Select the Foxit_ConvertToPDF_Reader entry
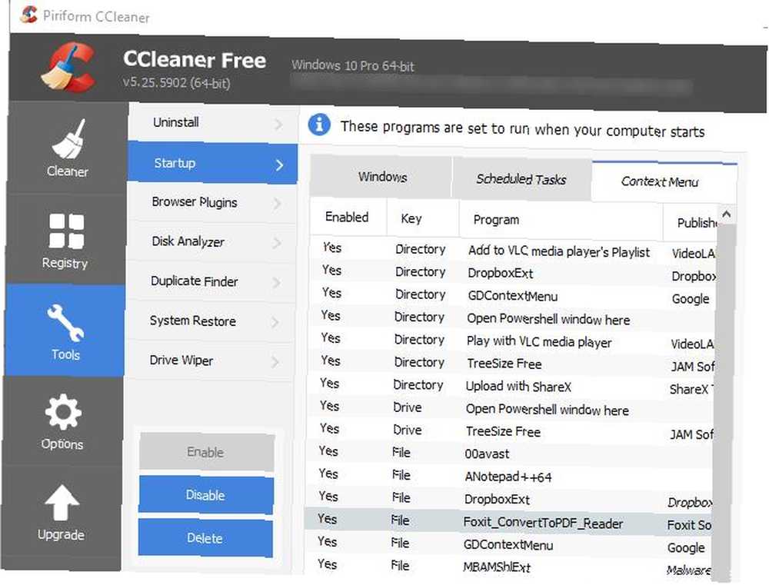 coord(507,523)
